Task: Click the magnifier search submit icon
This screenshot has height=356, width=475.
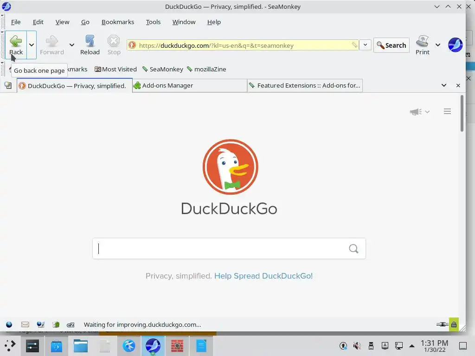Action: 353,248
